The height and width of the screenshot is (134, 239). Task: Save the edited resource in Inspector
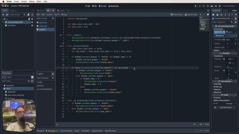point(221,15)
